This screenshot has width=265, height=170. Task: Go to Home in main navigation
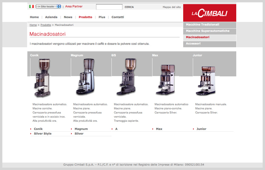pos(34,17)
